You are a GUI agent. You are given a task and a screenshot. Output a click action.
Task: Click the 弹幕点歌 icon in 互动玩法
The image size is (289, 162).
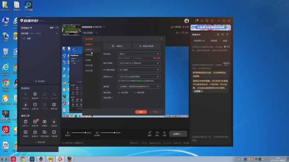(54, 104)
